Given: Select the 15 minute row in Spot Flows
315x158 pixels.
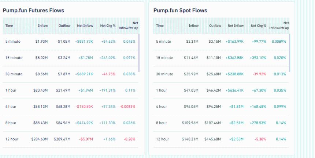Looking at the screenshot, I should (164, 58).
